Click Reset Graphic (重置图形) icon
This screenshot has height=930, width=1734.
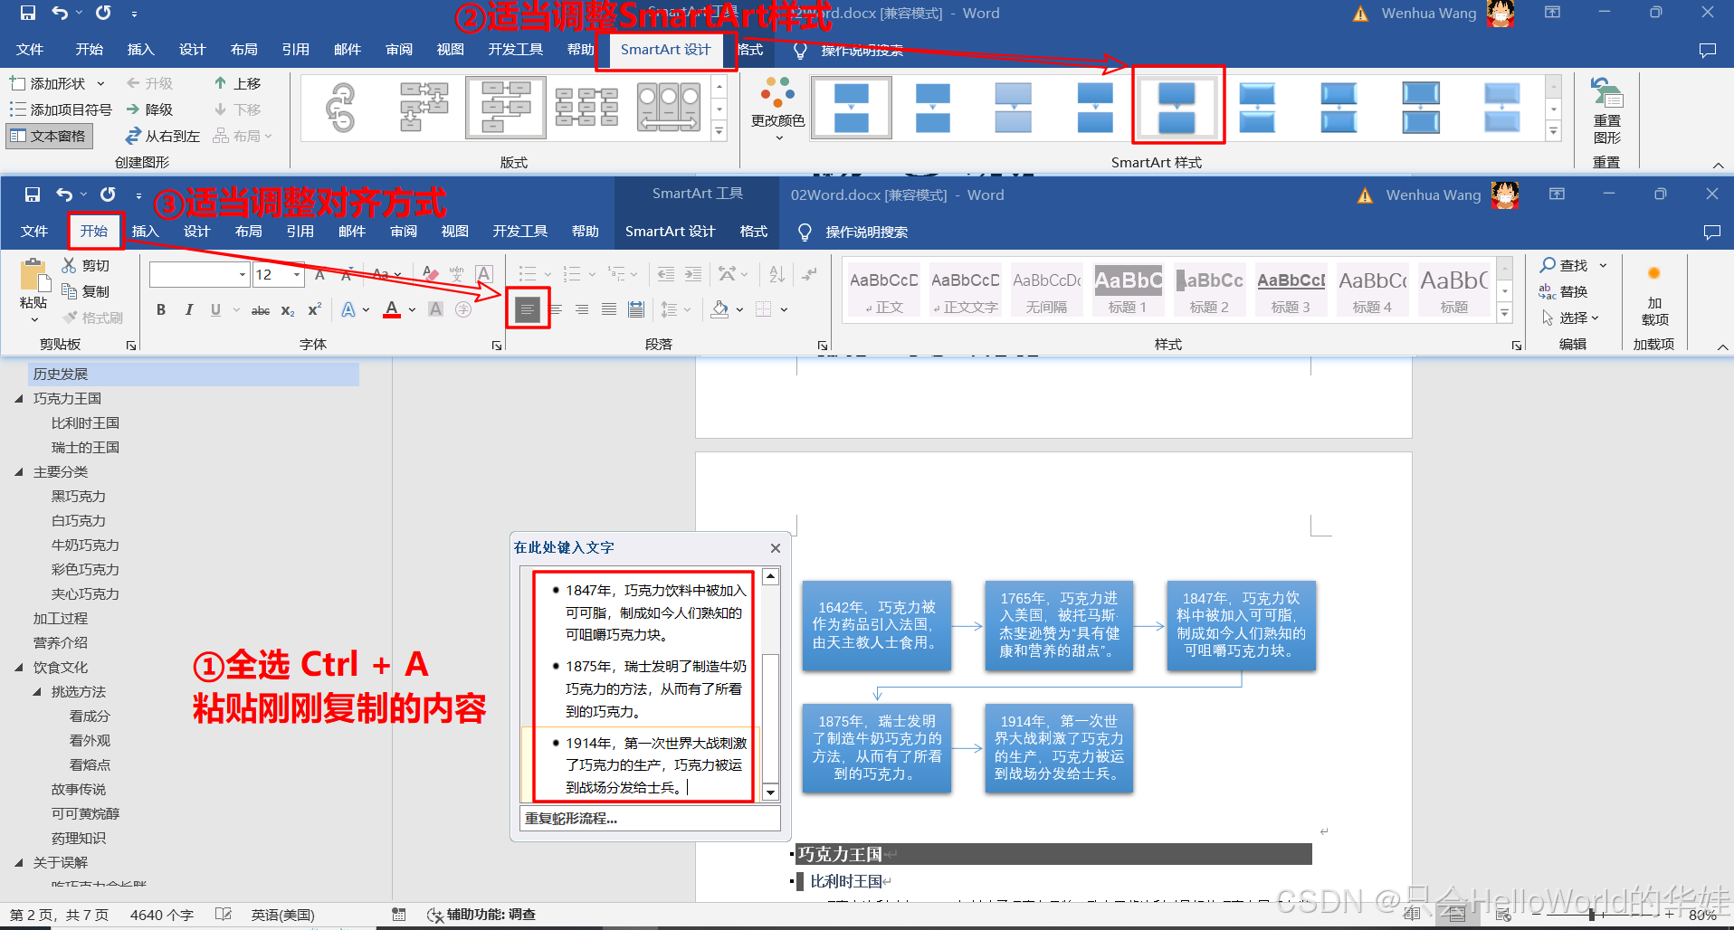[1607, 93]
